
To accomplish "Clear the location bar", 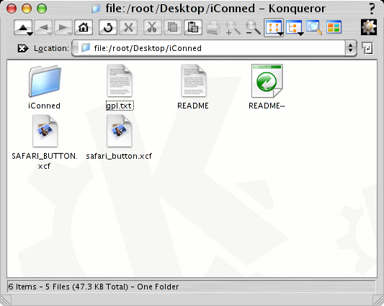I will pos(23,48).
